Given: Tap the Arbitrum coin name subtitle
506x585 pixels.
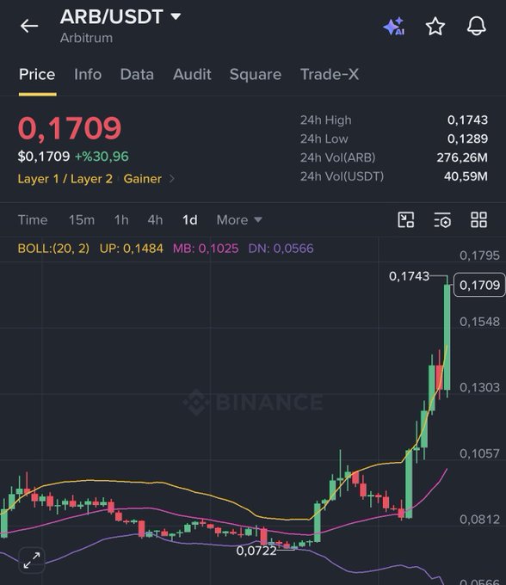Looking at the screenshot, I should pyautogui.click(x=87, y=38).
